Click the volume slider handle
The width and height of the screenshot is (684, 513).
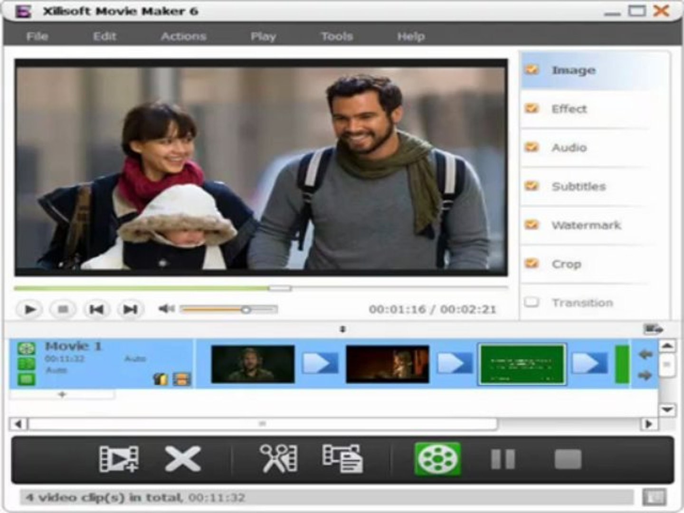tap(246, 310)
